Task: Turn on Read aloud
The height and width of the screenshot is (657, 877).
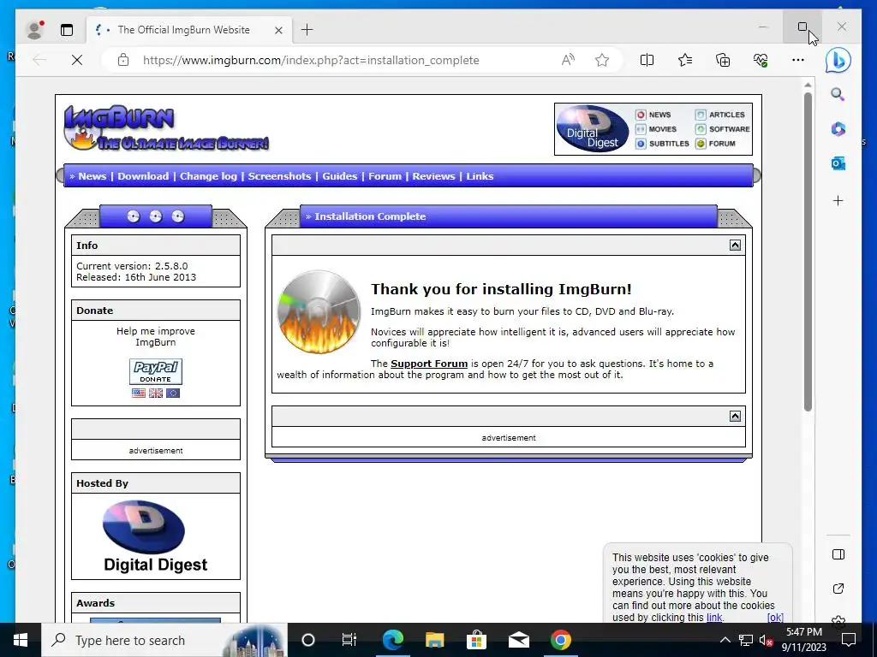Action: coord(568,60)
